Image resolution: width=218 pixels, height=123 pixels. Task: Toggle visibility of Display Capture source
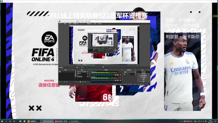click(88, 77)
